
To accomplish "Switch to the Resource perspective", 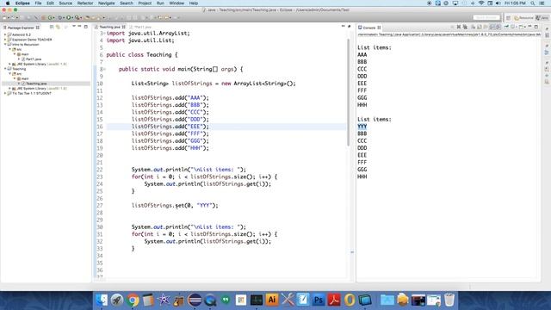I will pos(523,17).
